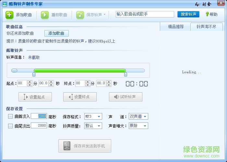The height and width of the screenshot is (162, 227).
Task: Click the 保存并发送到手机 button
Action: pos(85,146)
